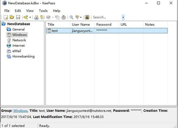Click the Copy URLs to clipboard icon
The width and height of the screenshot is (178, 128).
tap(57, 17)
